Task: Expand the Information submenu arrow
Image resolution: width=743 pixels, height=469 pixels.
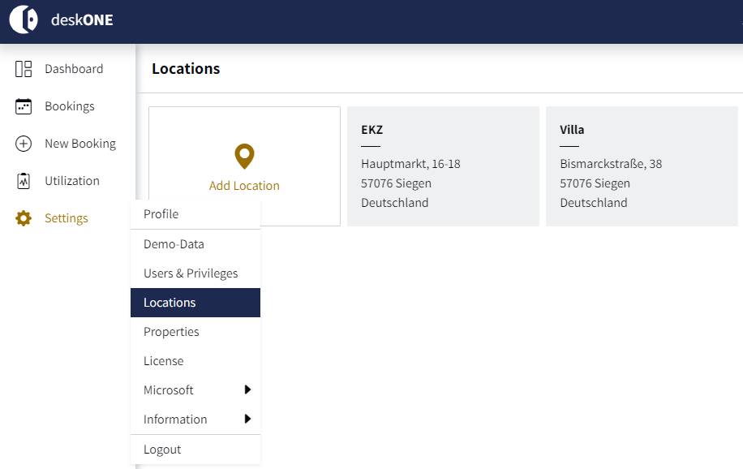Action: (x=247, y=419)
